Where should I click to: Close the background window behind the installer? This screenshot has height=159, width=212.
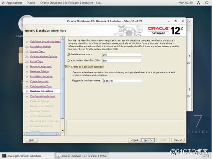[189, 22]
